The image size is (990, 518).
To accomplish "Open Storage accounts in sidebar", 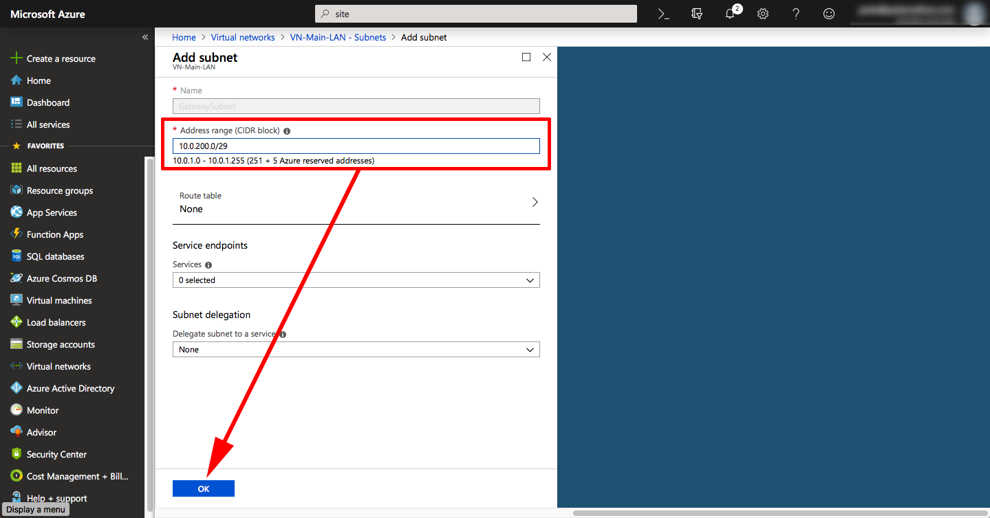I will click(x=61, y=344).
